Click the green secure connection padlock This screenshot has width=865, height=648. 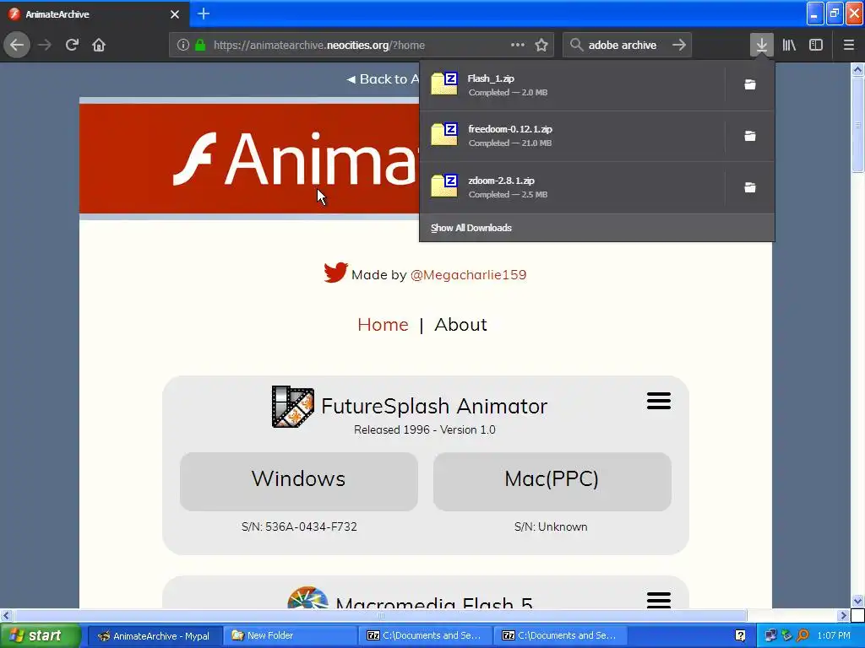click(200, 45)
